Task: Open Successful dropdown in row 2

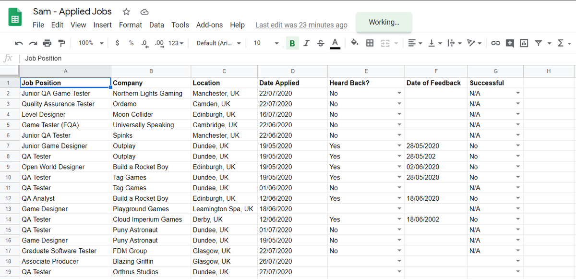Action: coord(518,94)
